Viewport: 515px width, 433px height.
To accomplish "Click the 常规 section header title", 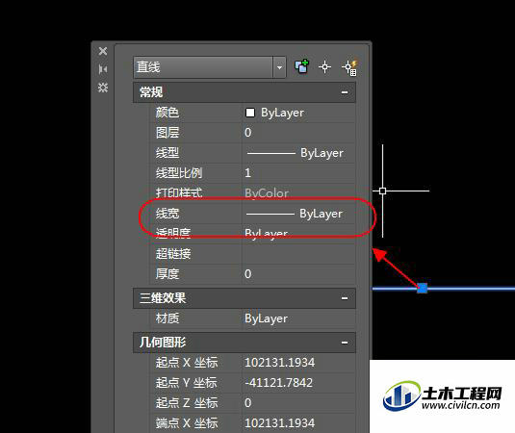I will (151, 92).
